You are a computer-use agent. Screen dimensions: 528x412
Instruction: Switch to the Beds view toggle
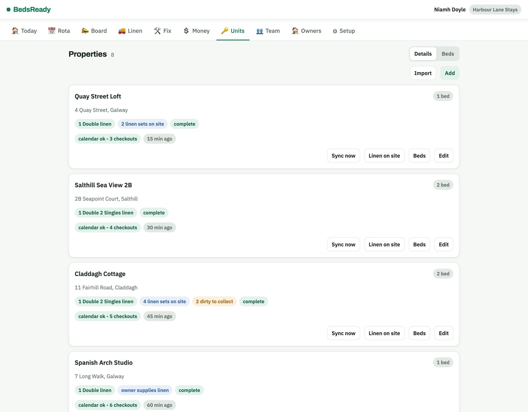[x=448, y=54]
